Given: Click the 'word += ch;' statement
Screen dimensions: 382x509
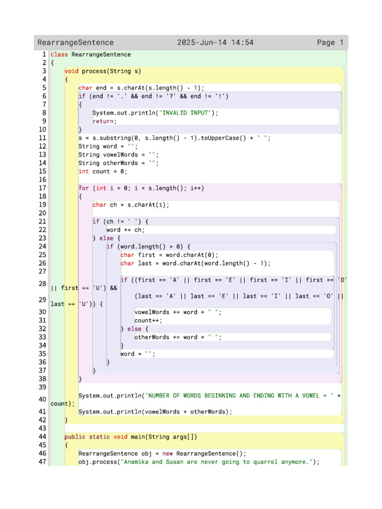Looking at the screenshot, I should [125, 230].
